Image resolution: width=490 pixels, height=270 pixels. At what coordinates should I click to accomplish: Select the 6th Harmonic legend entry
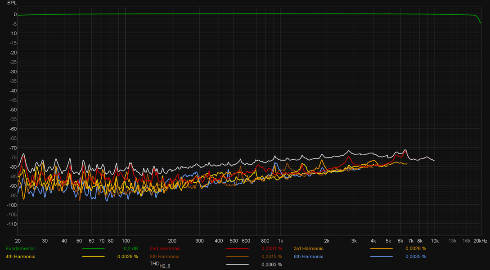tap(308, 256)
